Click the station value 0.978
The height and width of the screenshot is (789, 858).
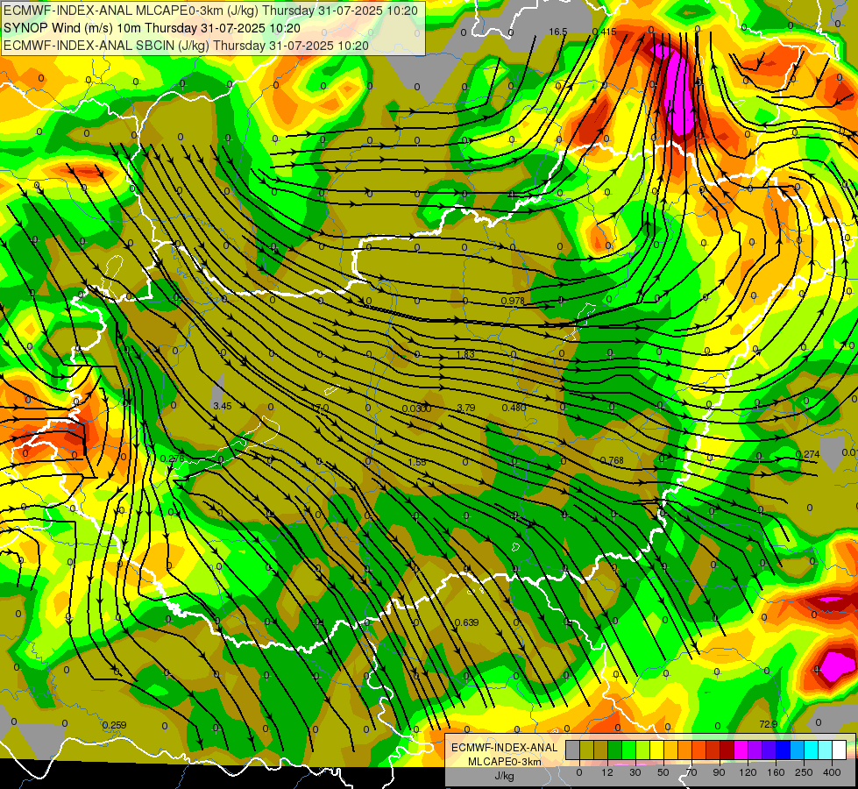(513, 301)
